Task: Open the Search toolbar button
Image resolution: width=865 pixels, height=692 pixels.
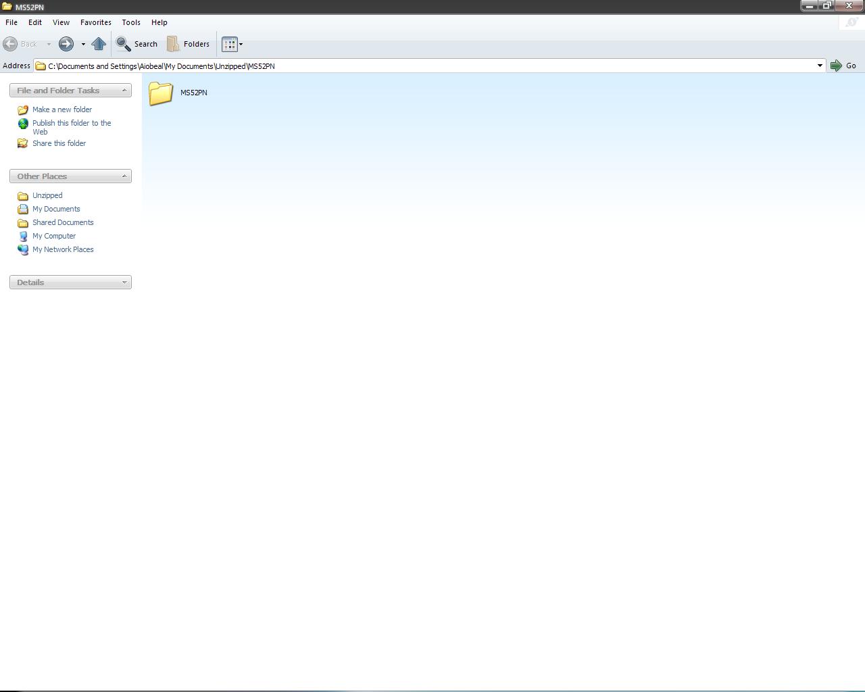Action: (x=137, y=44)
